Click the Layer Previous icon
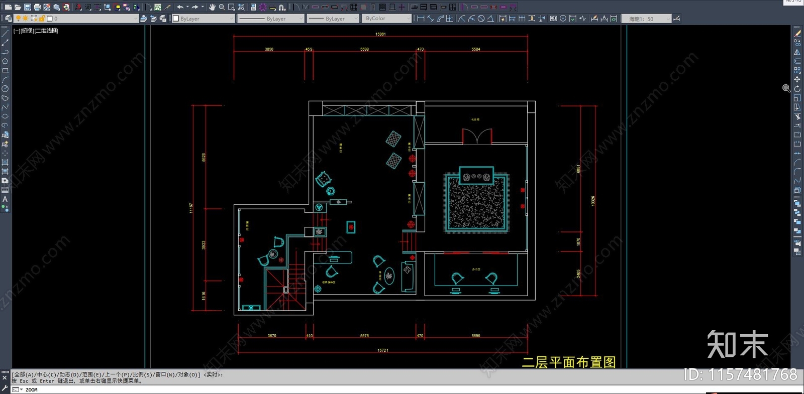 coord(153,19)
